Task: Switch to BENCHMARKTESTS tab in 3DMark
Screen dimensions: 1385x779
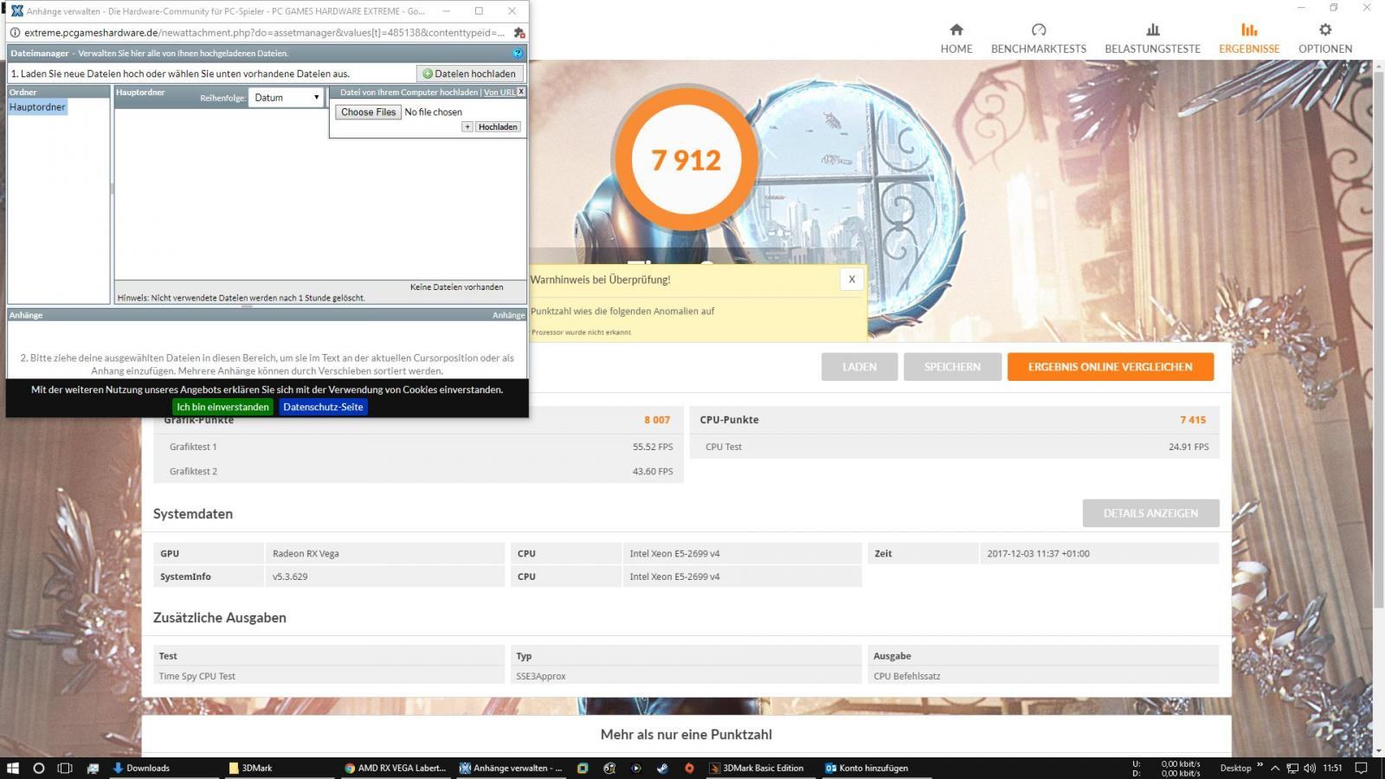Action: coord(1038,39)
